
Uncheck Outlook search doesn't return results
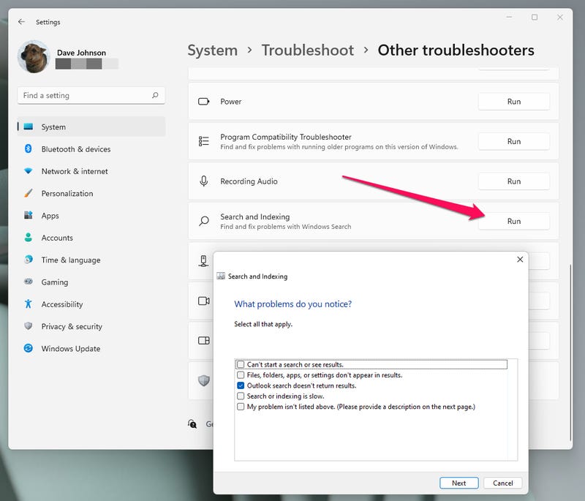[x=241, y=385]
